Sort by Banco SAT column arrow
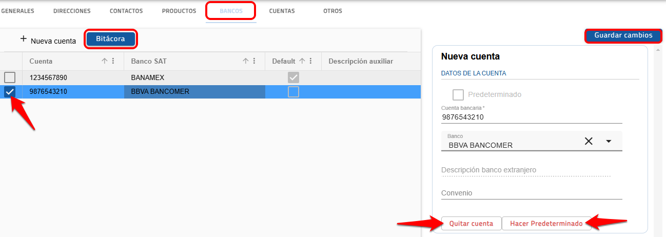Image resolution: width=666 pixels, height=237 pixels. tap(246, 61)
